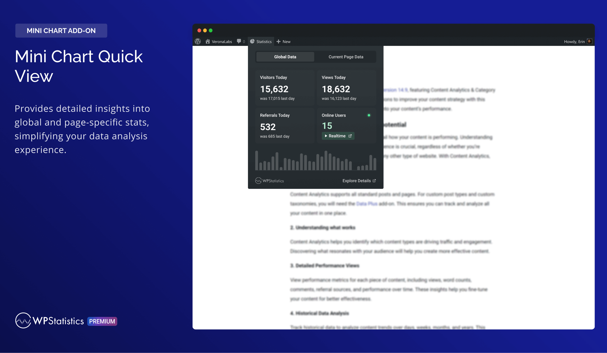
Task: Open the Erin user avatar
Action: point(589,41)
